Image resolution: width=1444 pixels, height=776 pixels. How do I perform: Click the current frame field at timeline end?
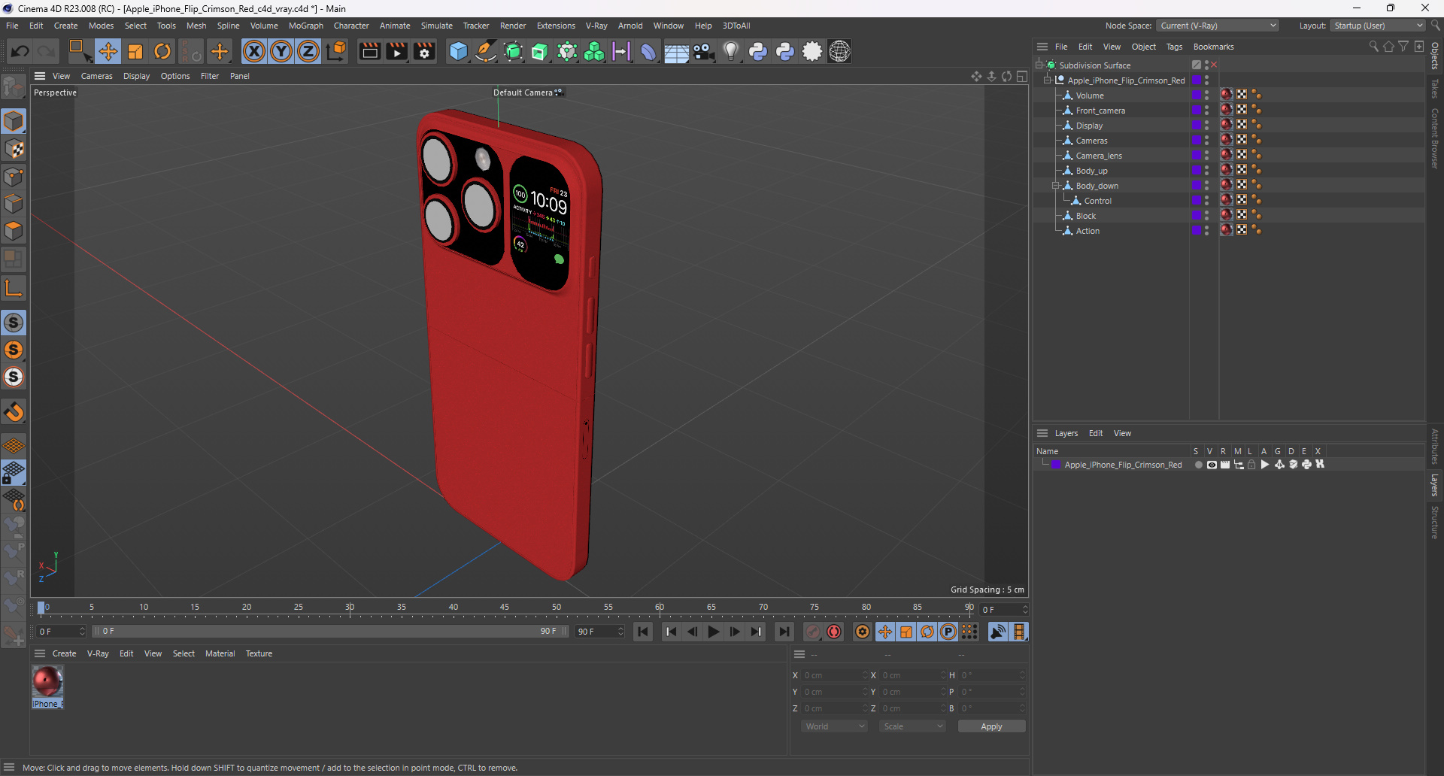1003,609
